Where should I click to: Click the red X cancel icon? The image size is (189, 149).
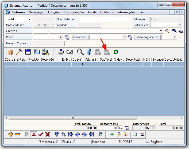coord(47,134)
